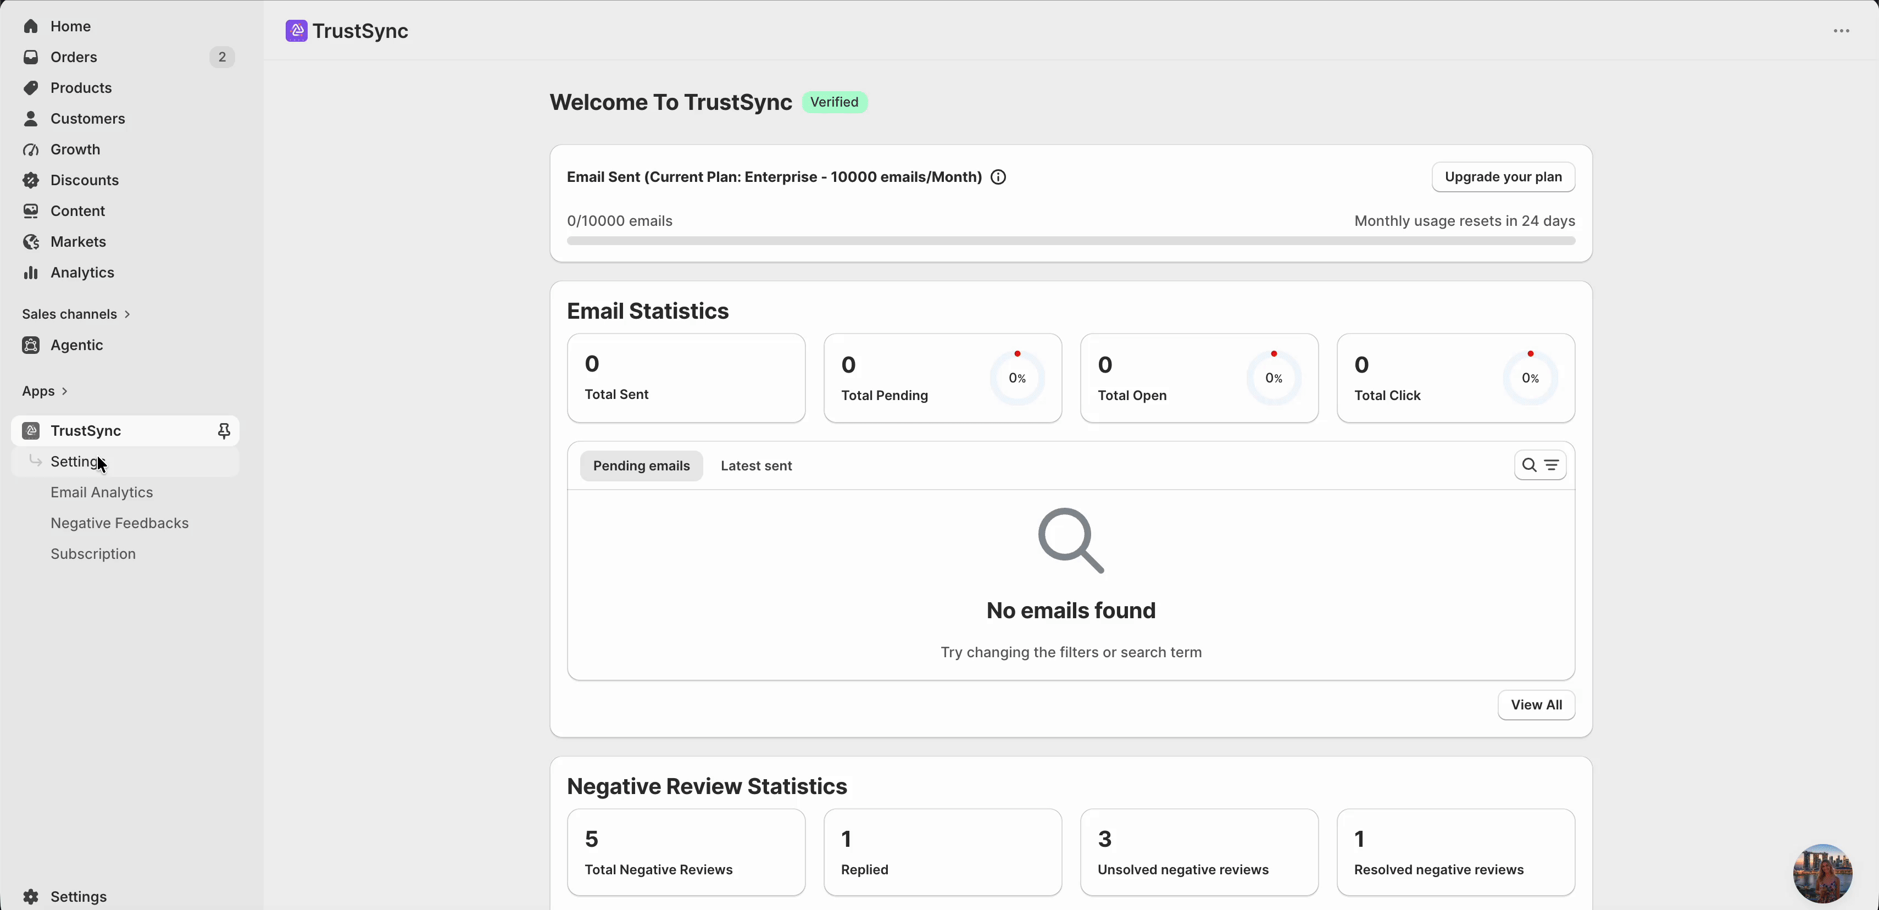Click the gear icon beside Settings at bottom
Screen dimensions: 1879x910
pos(31,896)
